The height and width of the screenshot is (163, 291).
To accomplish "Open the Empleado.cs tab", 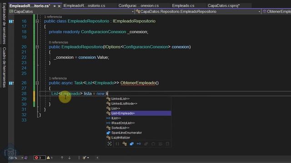I will click(x=183, y=6).
